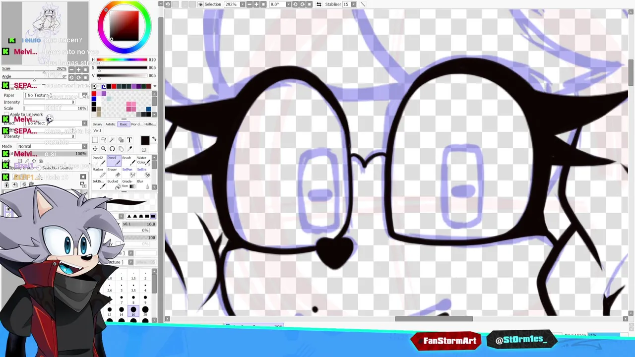Click zoom in plus button in top toolbar
Image resolution: width=635 pixels, height=357 pixels.
256,4
